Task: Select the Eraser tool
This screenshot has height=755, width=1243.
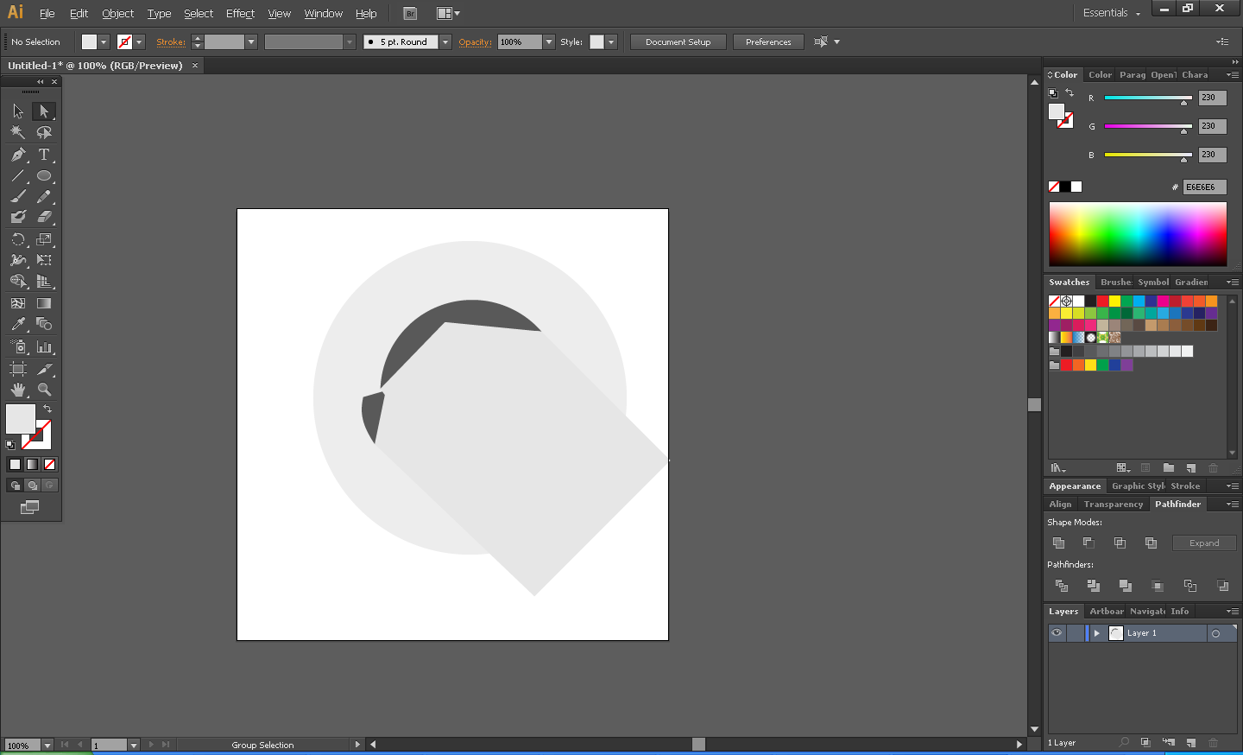Action: point(44,217)
